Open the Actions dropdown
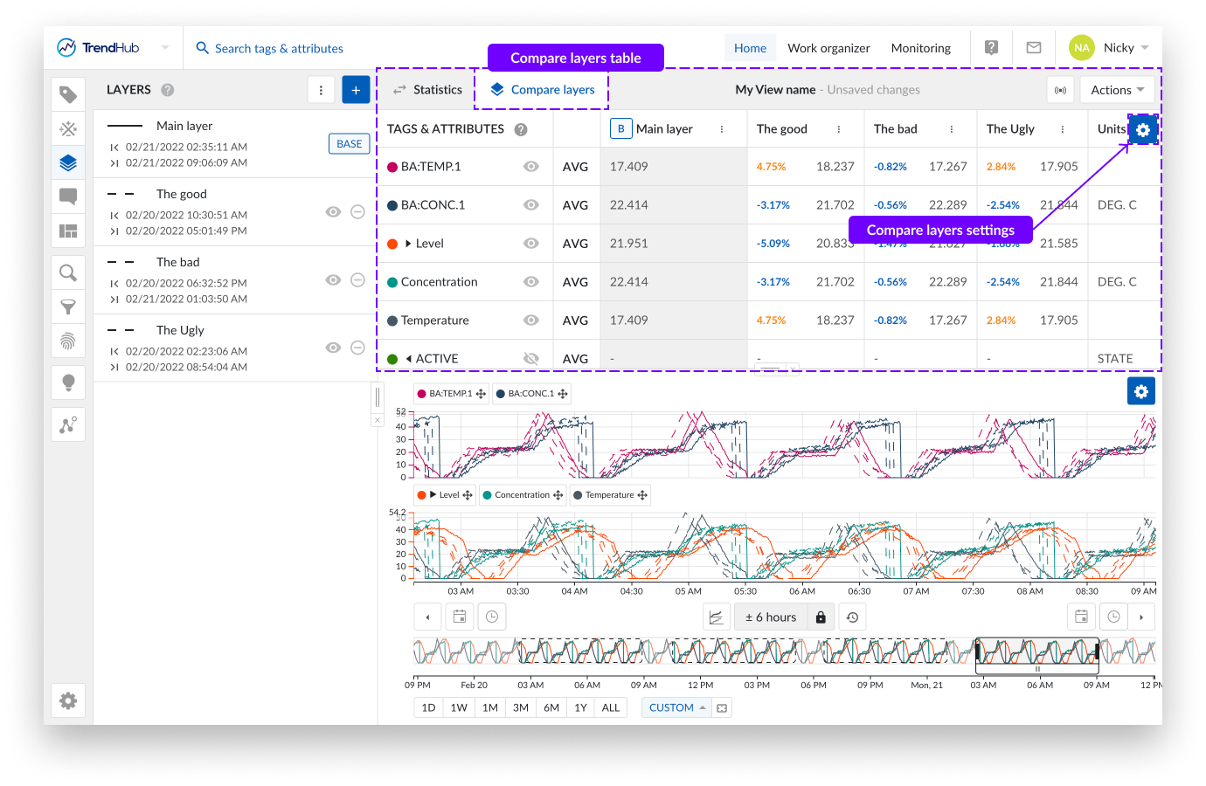The image size is (1206, 786). click(x=1117, y=90)
